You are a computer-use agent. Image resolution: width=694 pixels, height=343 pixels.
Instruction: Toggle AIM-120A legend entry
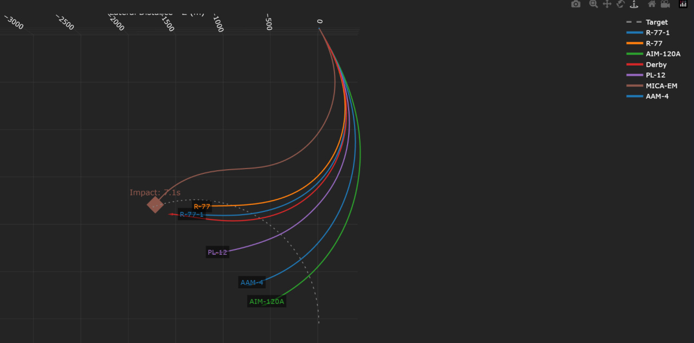[663, 54]
